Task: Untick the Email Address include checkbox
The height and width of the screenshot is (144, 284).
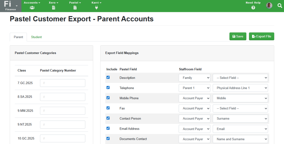Action: [108, 128]
